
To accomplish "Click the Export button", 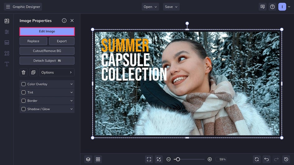I will pos(62,41).
